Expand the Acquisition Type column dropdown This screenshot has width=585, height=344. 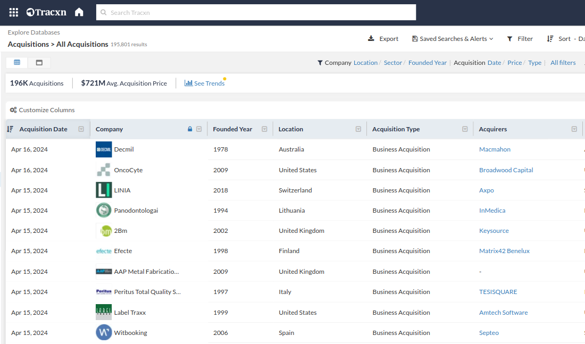(465, 129)
